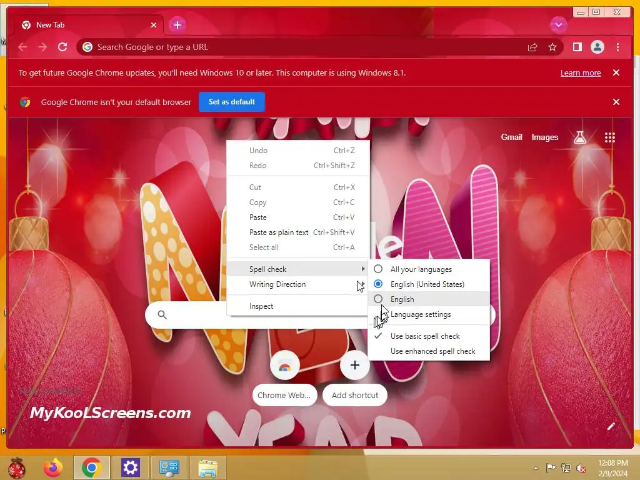Open the Gmail link
This screenshot has height=480, width=640.
coord(511,137)
